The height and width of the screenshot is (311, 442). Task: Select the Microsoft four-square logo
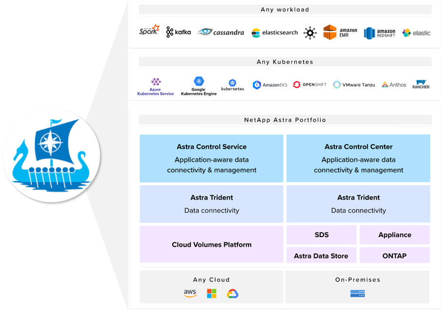[x=212, y=294]
